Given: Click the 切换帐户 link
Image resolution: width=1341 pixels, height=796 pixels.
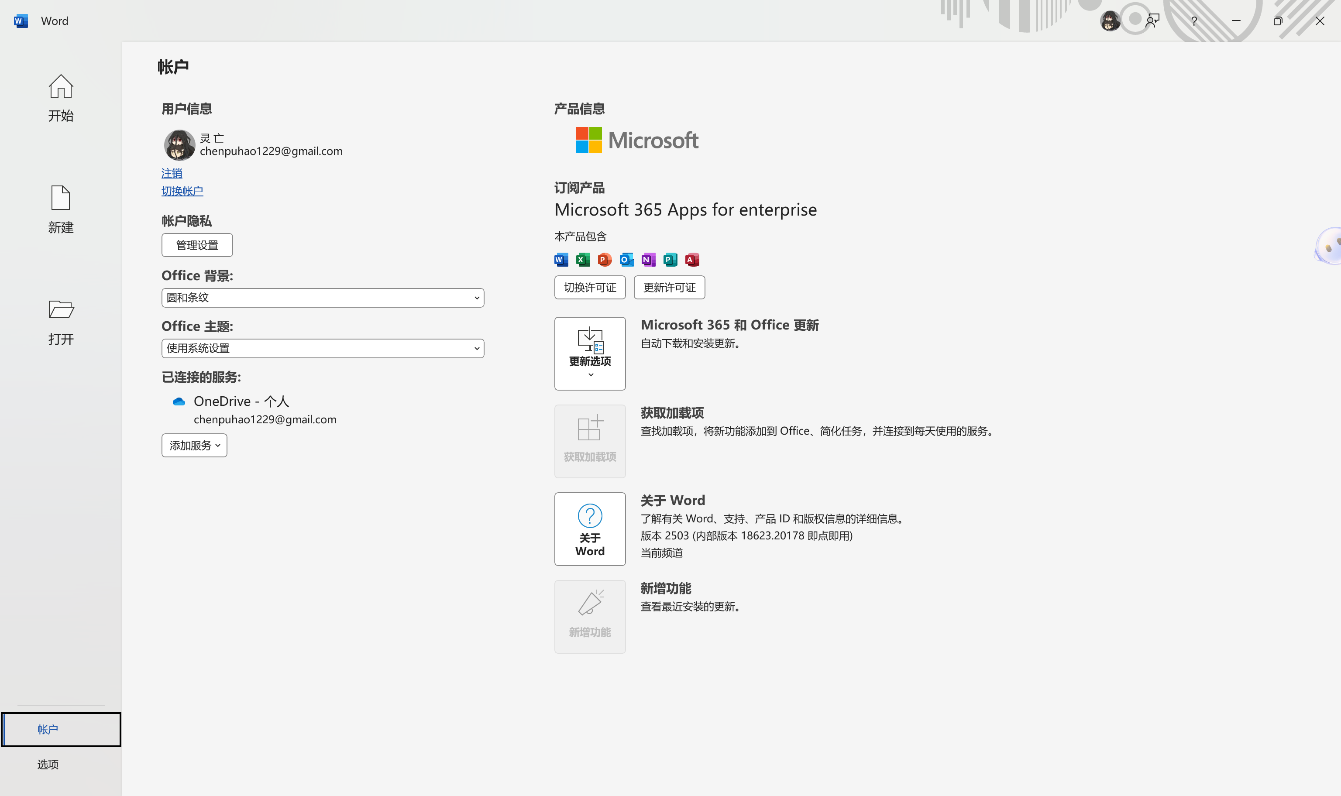Looking at the screenshot, I should [x=182, y=191].
